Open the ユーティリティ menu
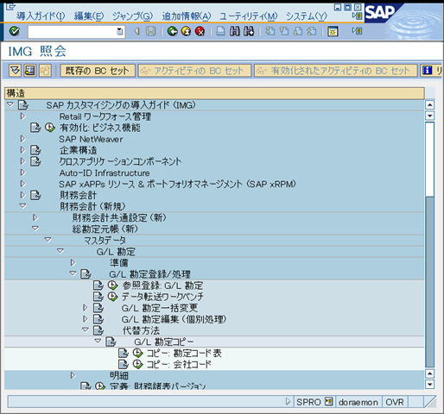This screenshot has width=444, height=414. point(248,16)
